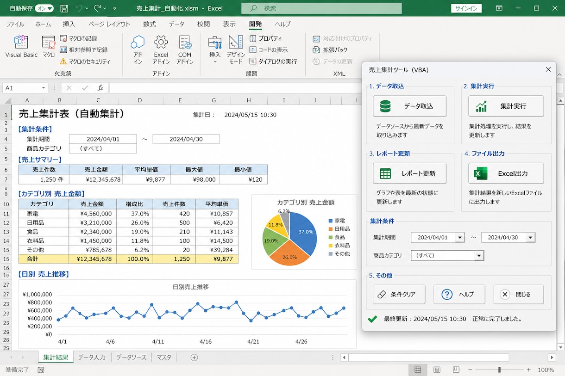Click the 検索 search box
The image size is (565, 376).
pyautogui.click(x=321, y=8)
